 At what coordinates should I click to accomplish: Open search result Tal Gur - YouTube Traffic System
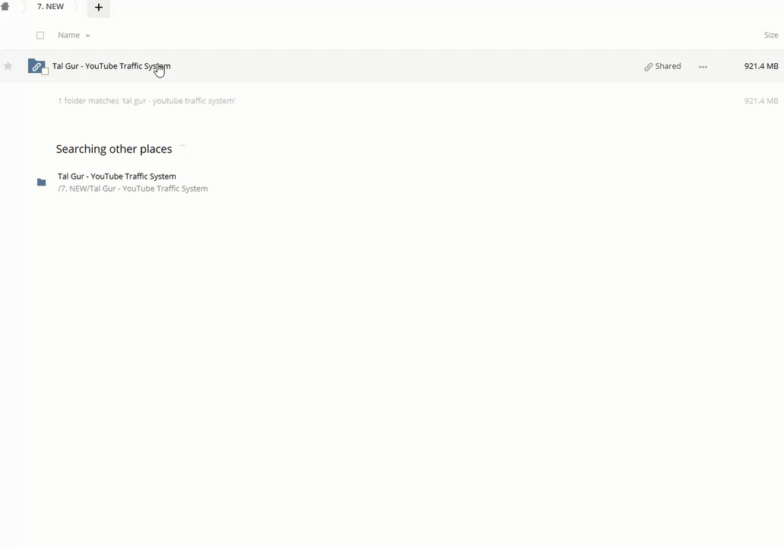[117, 176]
